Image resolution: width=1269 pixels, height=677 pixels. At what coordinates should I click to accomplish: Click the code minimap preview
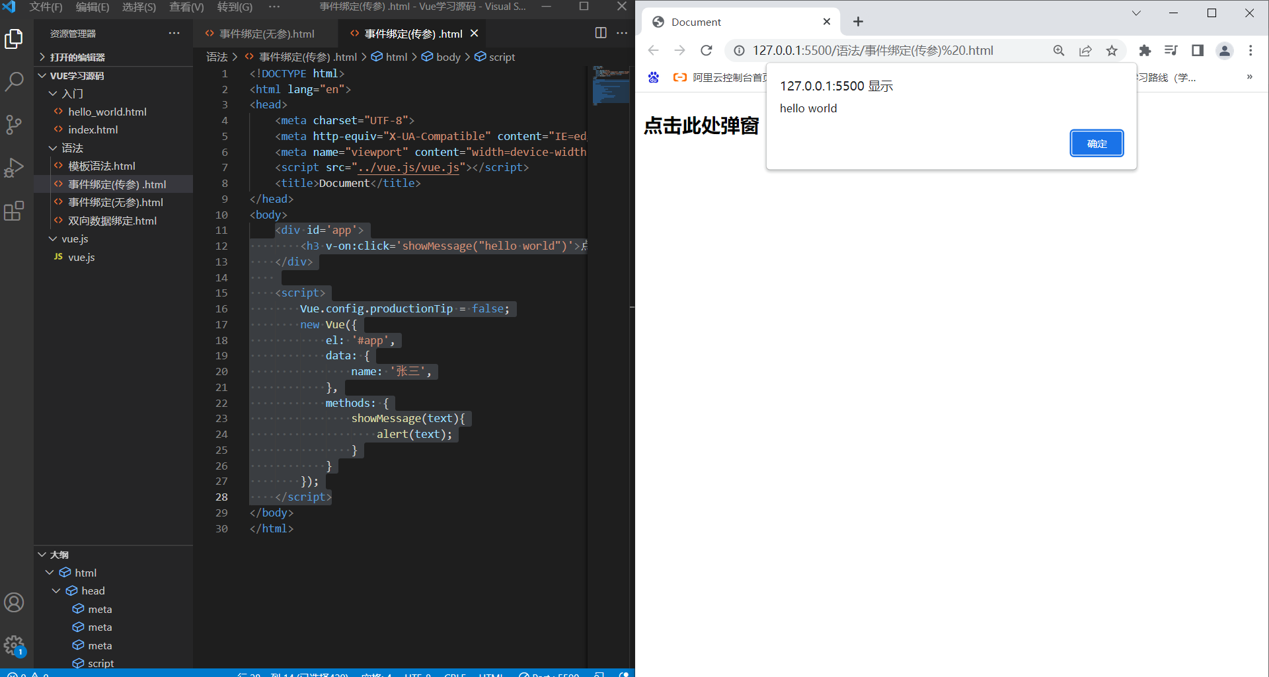point(611,85)
